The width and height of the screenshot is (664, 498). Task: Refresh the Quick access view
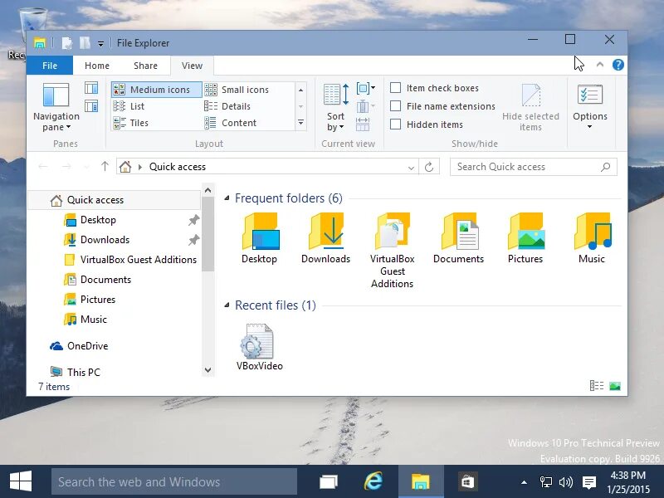(429, 167)
